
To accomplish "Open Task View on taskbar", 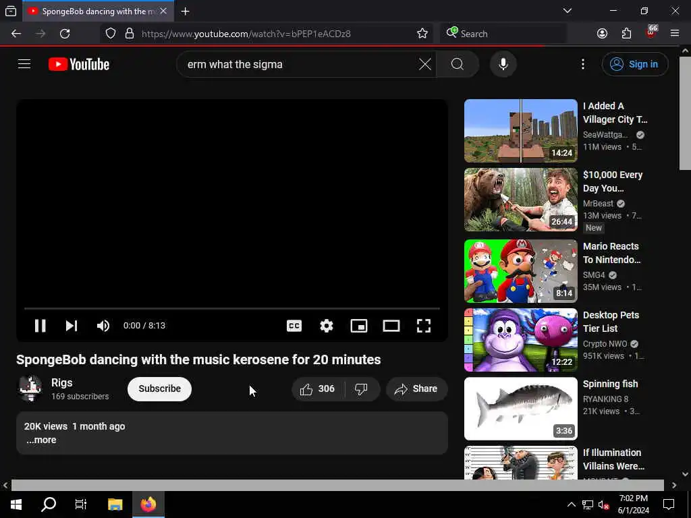I will pyautogui.click(x=81, y=505).
